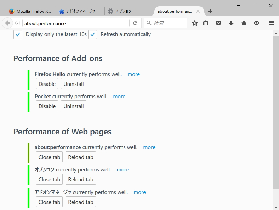Reload tab for アドオンマネージャ page
Screen dimensions: 279x210
[x=81, y=202]
